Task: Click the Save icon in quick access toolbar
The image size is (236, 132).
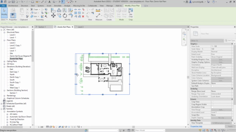Action: click(x=13, y=2)
